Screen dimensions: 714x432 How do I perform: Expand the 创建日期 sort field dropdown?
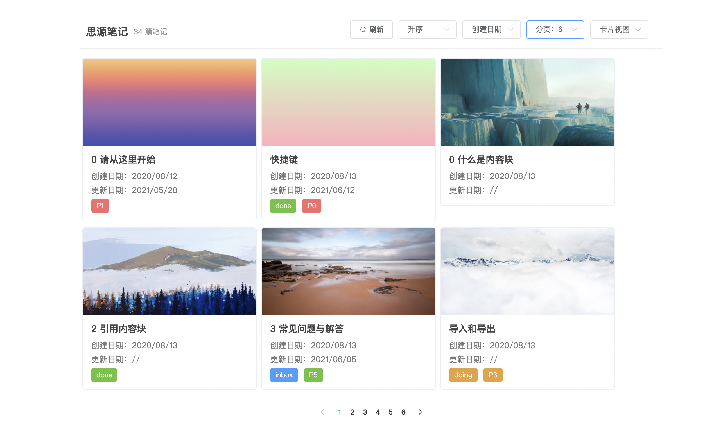pos(491,29)
